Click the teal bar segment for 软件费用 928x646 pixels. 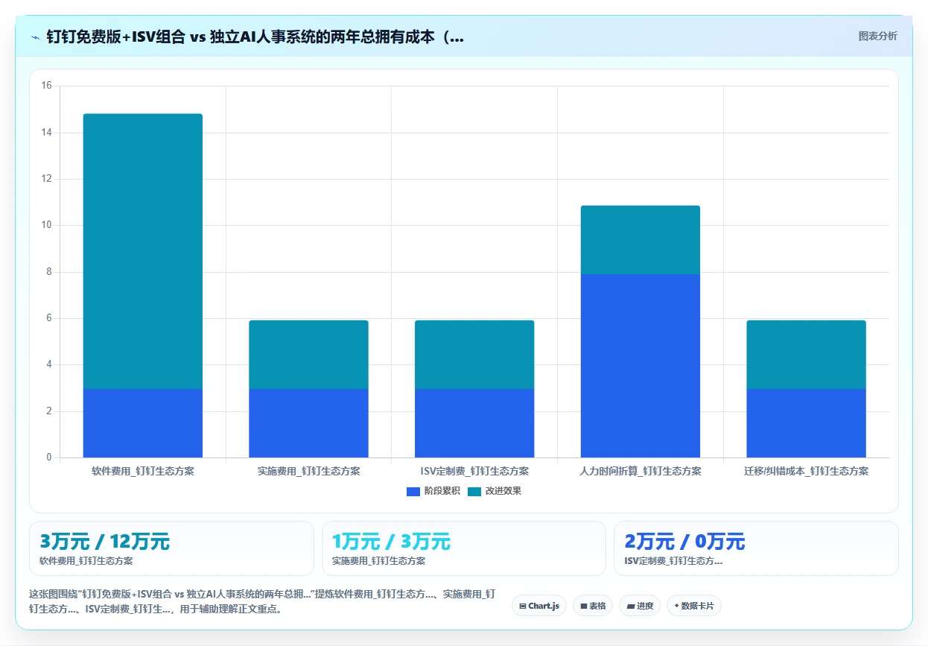[143, 251]
